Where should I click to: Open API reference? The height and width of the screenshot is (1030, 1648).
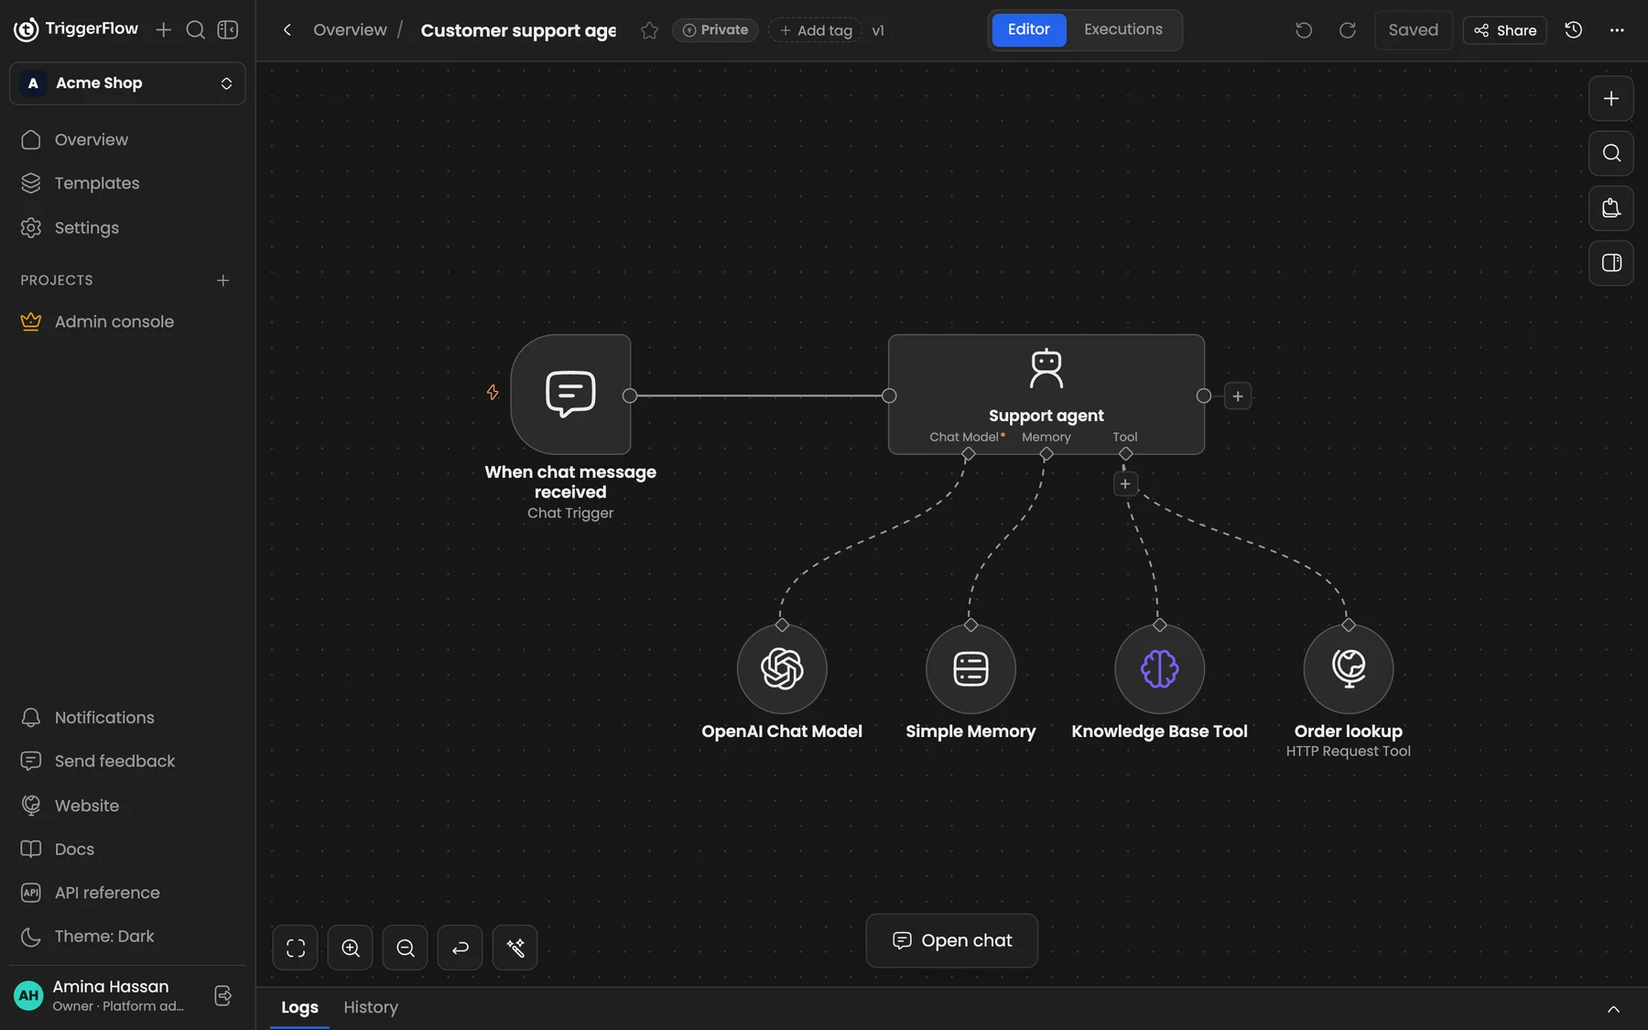(127, 893)
